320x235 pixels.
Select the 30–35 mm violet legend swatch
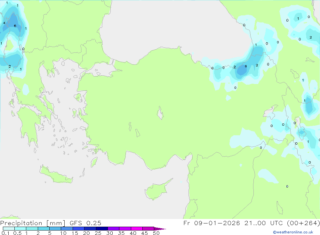click(x=114, y=229)
